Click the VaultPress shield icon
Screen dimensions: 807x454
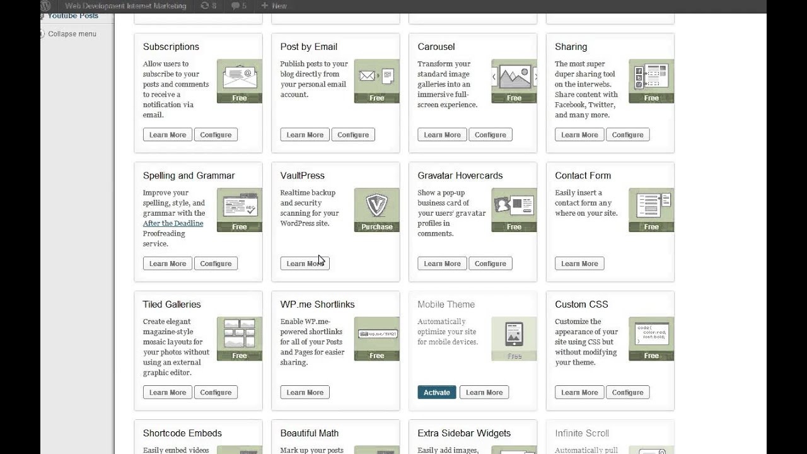[377, 210]
